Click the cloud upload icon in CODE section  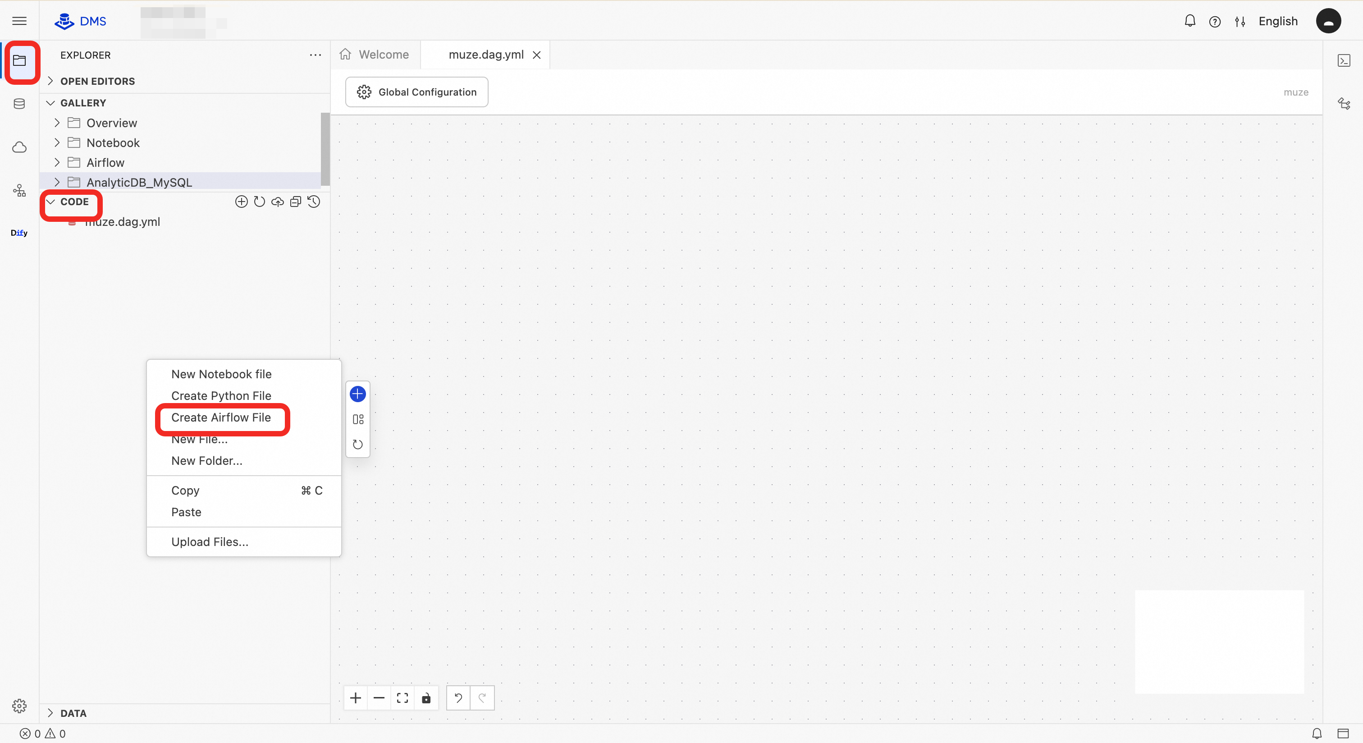[x=277, y=202]
